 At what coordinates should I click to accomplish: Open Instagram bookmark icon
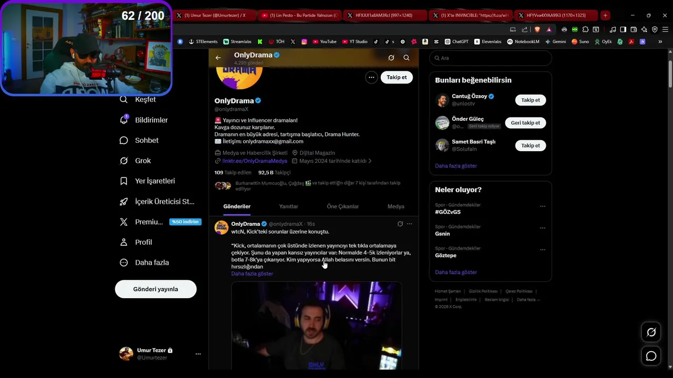click(304, 41)
